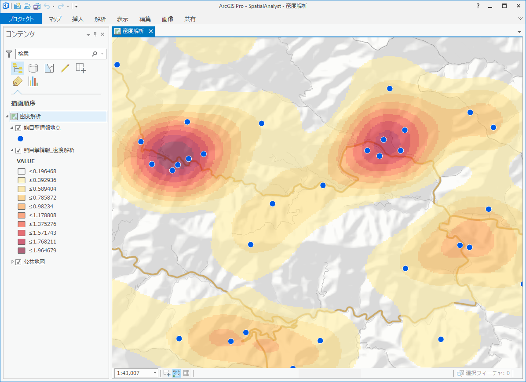Close the 密度解析 map tab

pos(151,31)
